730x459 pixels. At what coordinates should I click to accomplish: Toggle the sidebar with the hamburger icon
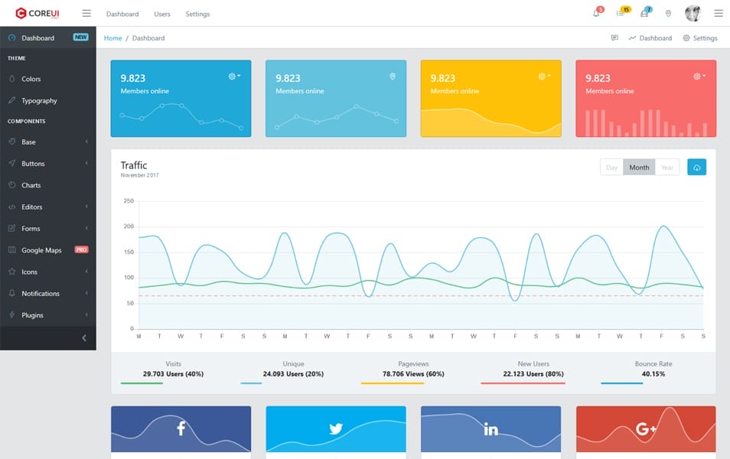coord(86,13)
